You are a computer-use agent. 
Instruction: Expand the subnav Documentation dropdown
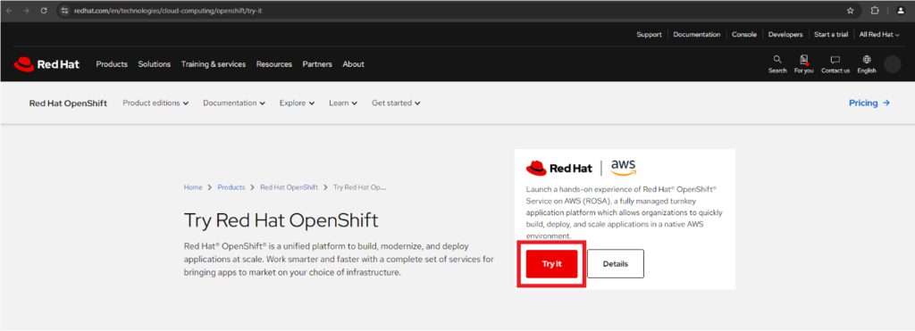tap(234, 103)
